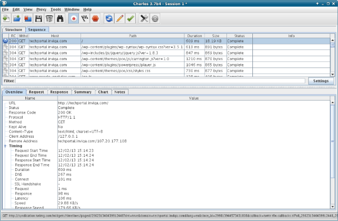The height and width of the screenshot is (221, 338).
Task: Open Tools via wrench and screwdriver icon
Action: coord(144,19)
